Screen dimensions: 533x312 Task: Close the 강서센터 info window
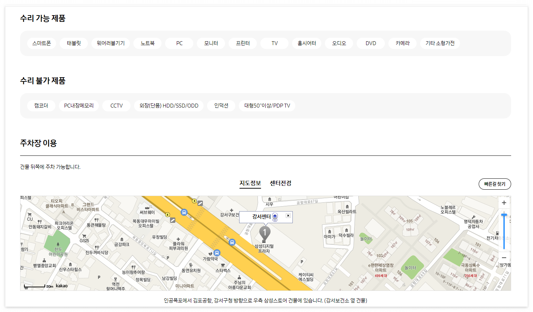288,215
